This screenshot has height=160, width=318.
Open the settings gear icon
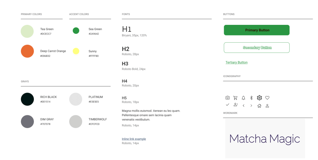coord(259,98)
